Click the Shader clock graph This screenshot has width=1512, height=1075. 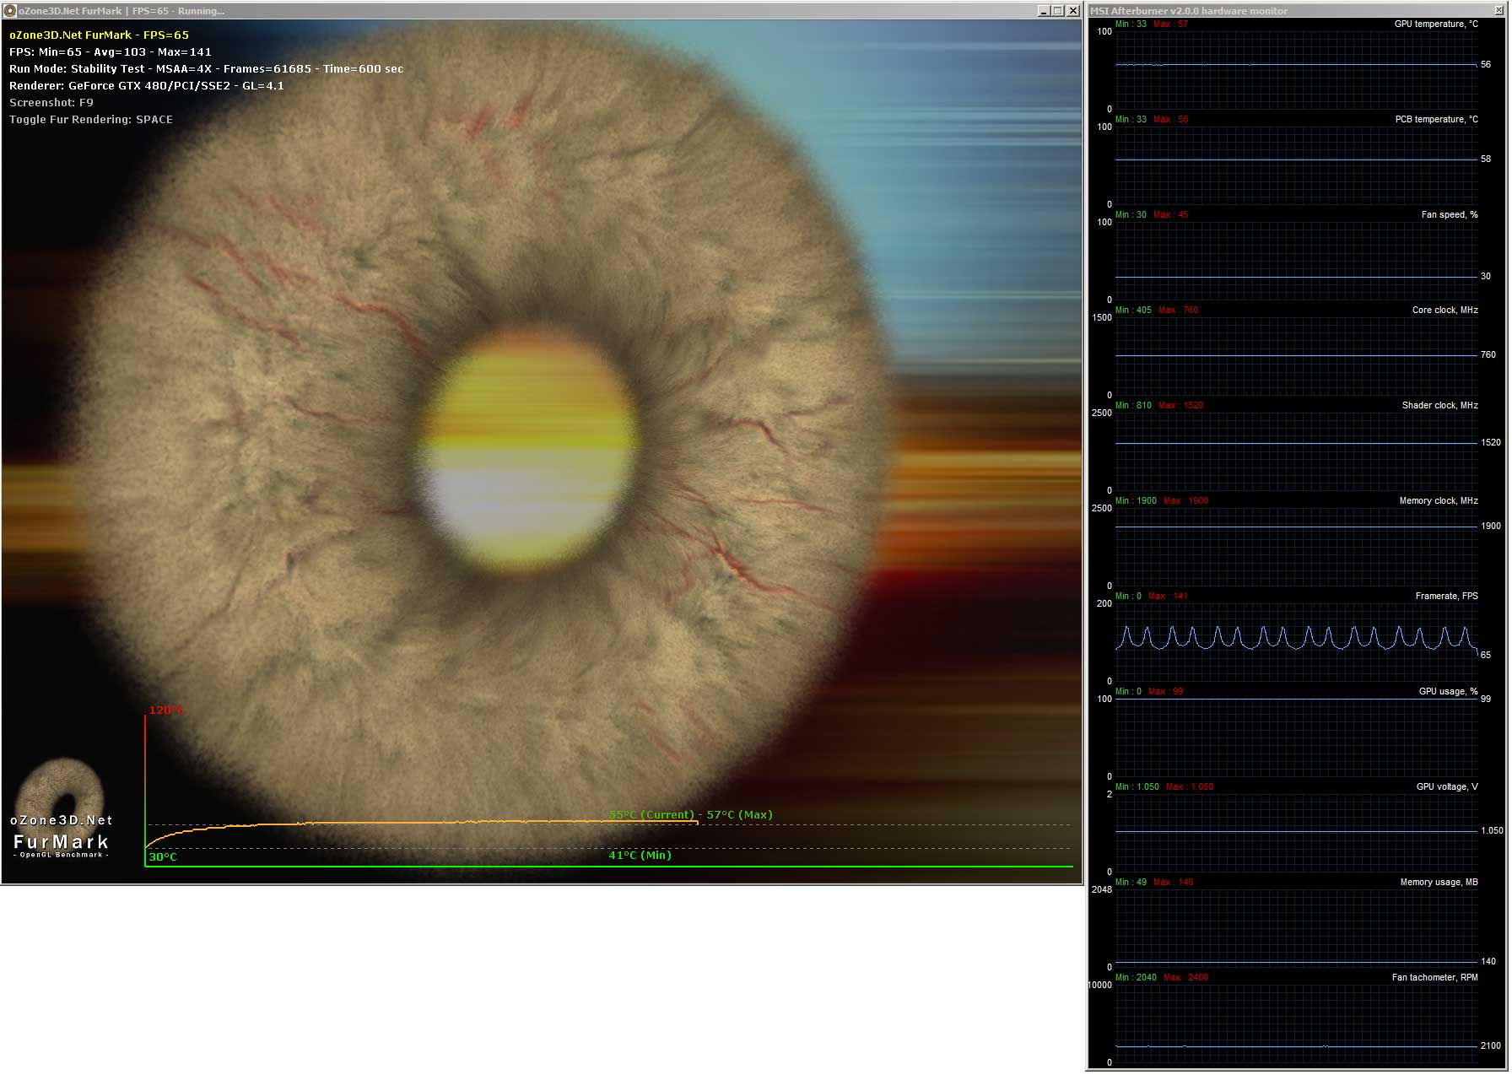[x=1296, y=452]
